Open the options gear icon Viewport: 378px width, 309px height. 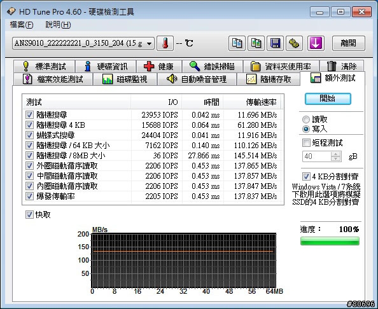click(294, 43)
